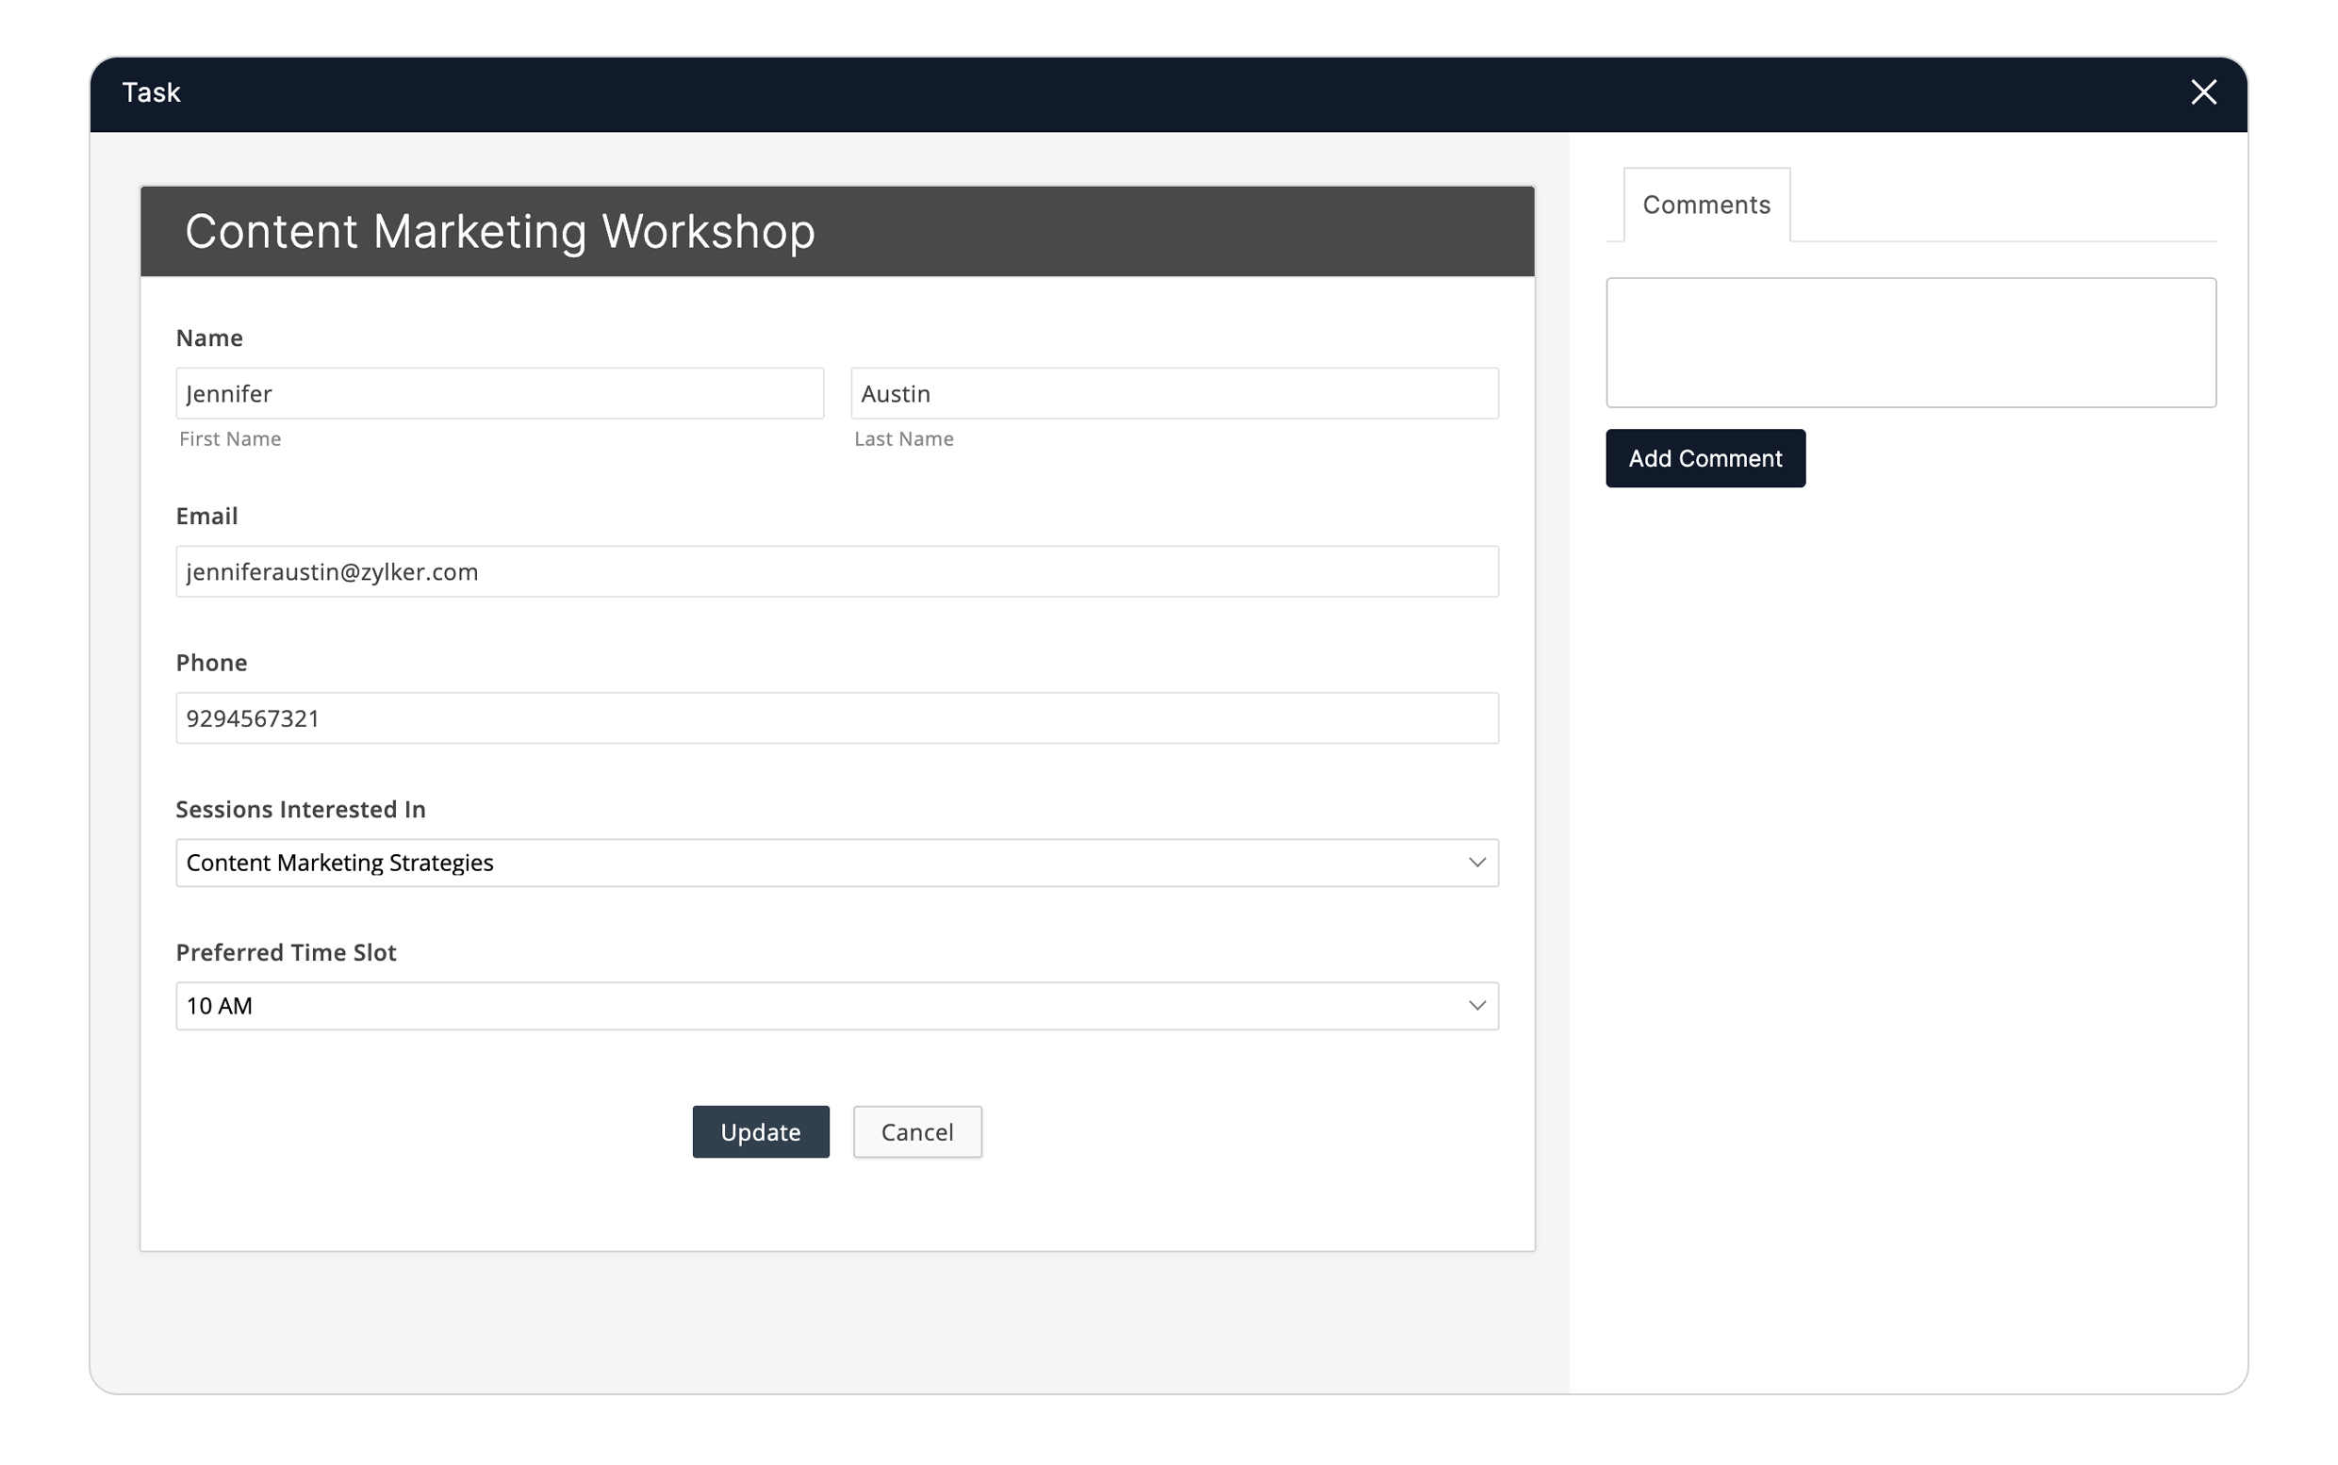Click the Phone number input field

pyautogui.click(x=835, y=718)
